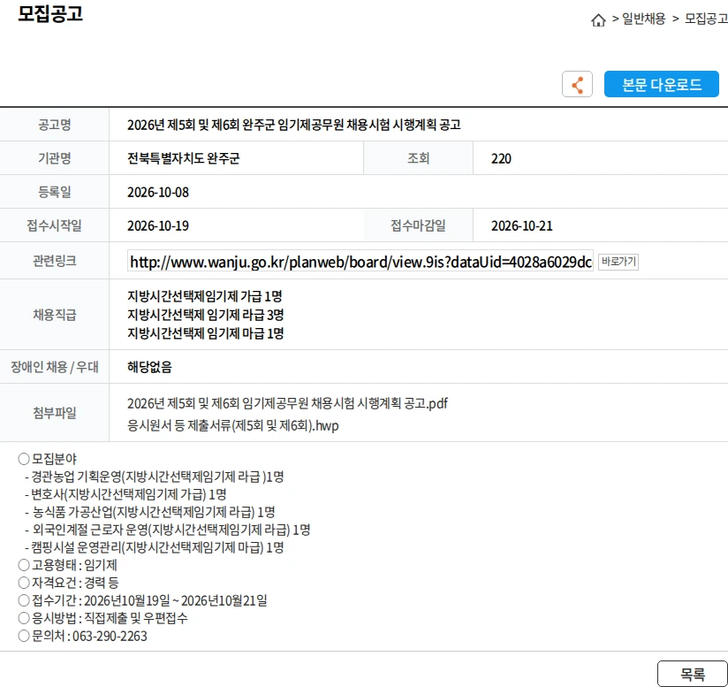Click 지방시간선택제 임기제 라급 3명 line
This screenshot has height=687, width=728.
pos(206,315)
